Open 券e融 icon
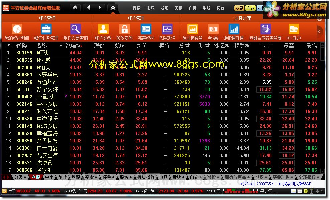330x200 pixels. [x=213, y=29]
